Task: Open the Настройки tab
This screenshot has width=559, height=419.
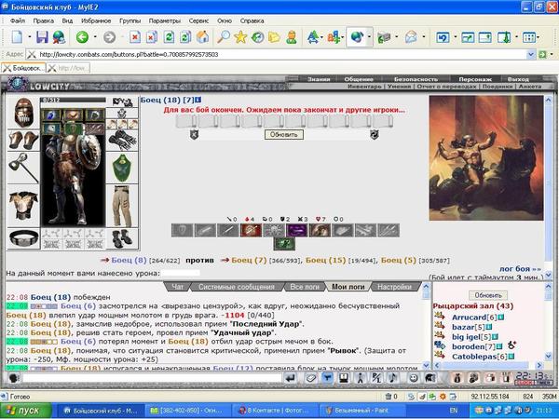Action: click(x=394, y=287)
